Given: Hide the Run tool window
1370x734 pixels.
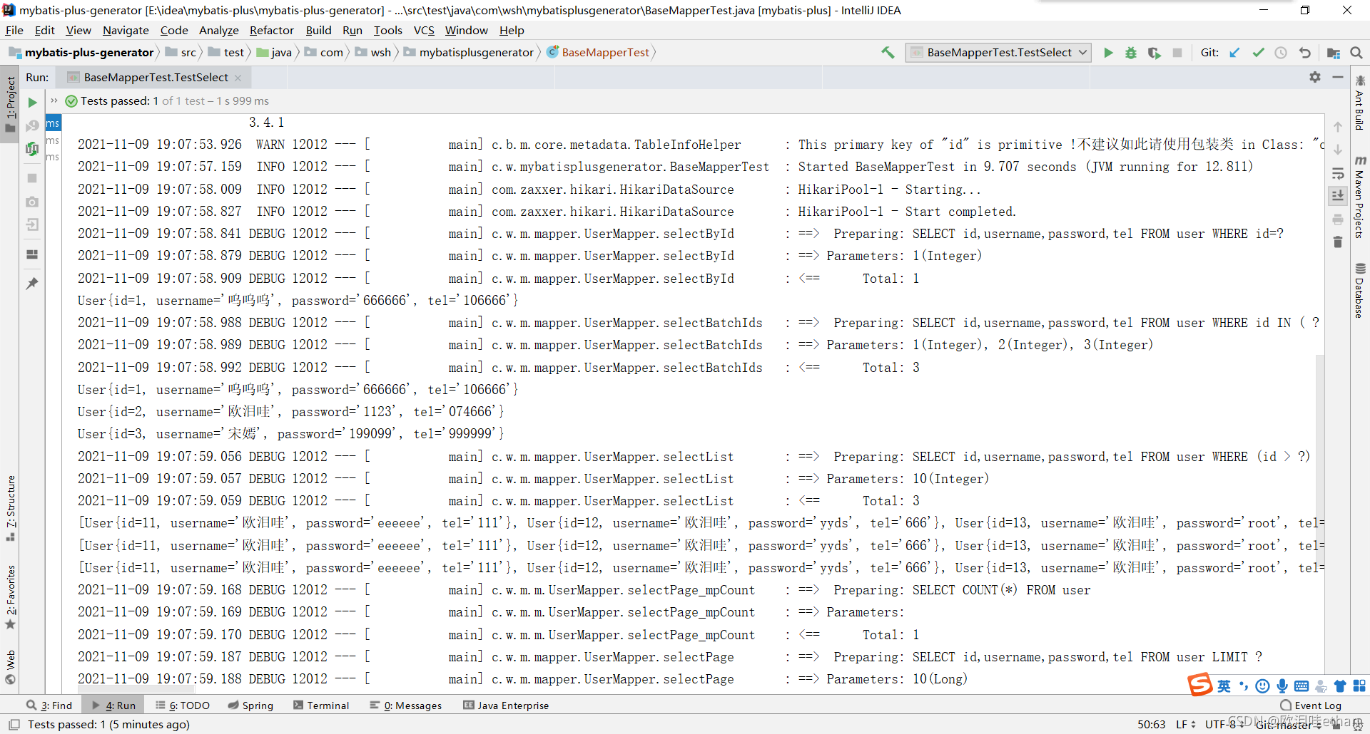Looking at the screenshot, I should (x=1338, y=77).
